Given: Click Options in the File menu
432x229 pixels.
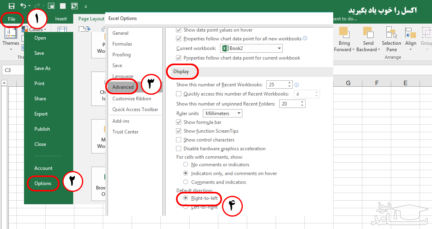Looking at the screenshot, I should pyautogui.click(x=43, y=183).
